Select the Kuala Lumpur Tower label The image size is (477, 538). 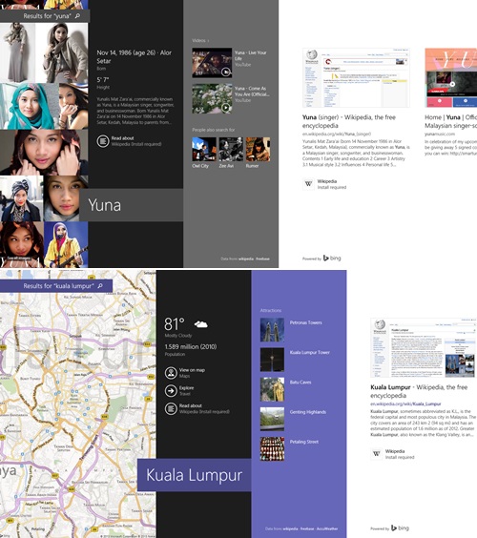pos(309,352)
